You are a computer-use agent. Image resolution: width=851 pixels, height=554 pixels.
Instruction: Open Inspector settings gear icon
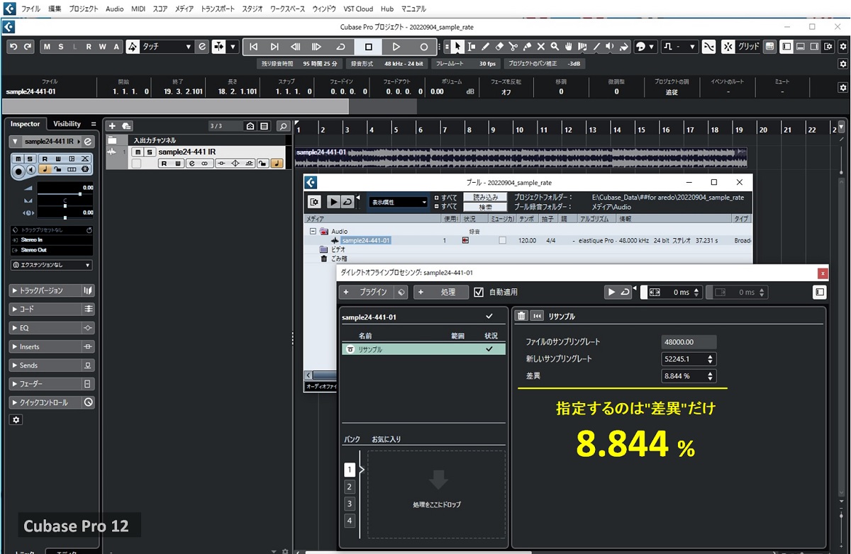(x=16, y=420)
